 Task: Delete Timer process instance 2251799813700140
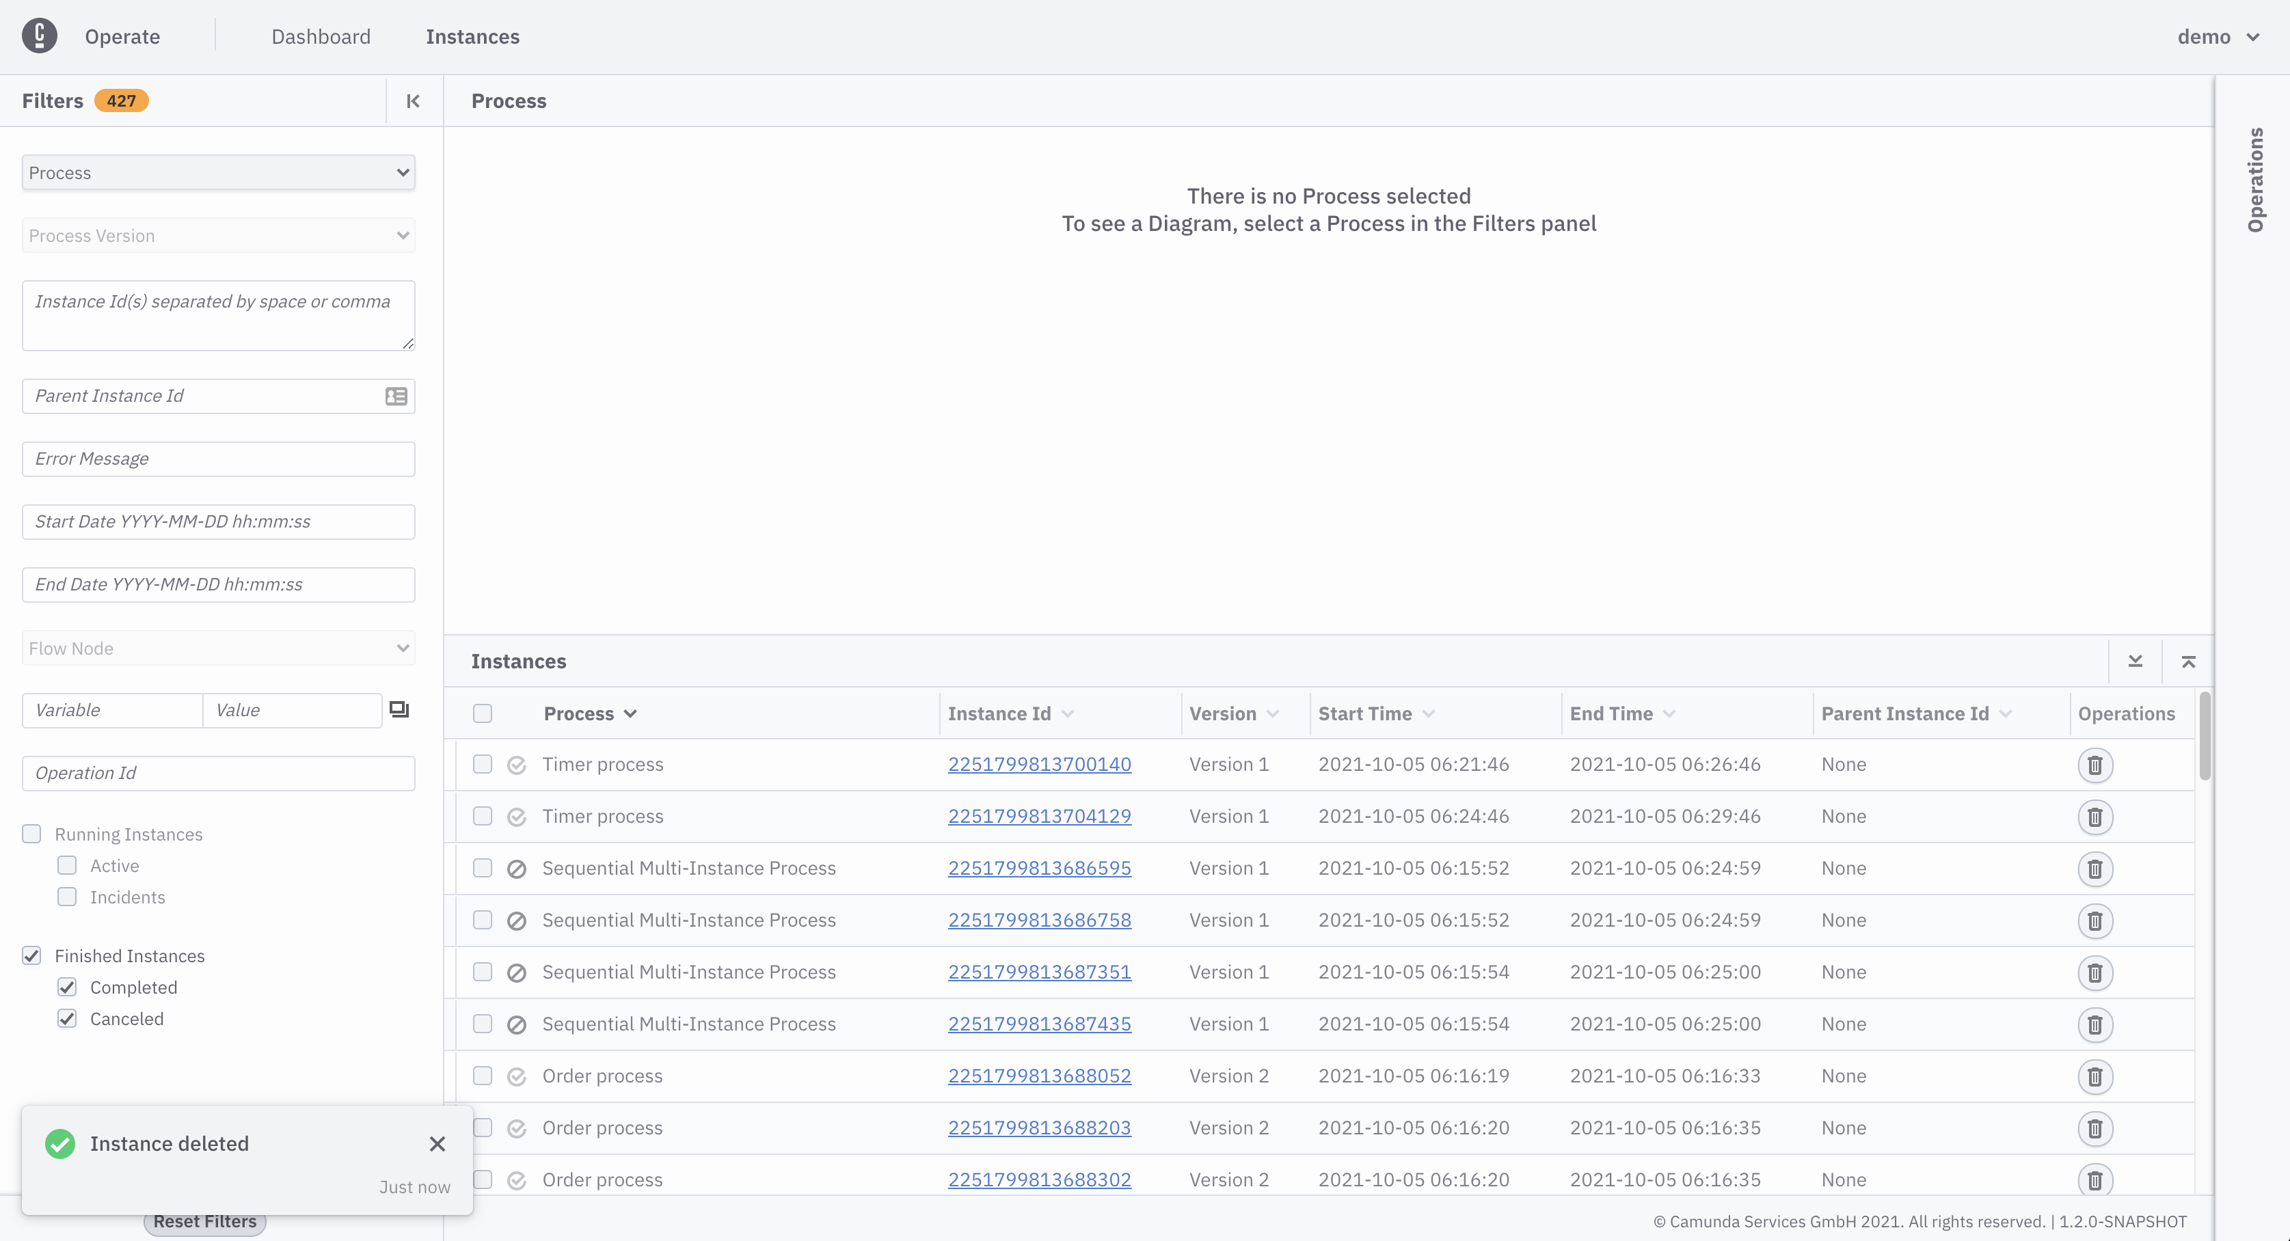coord(2094,765)
